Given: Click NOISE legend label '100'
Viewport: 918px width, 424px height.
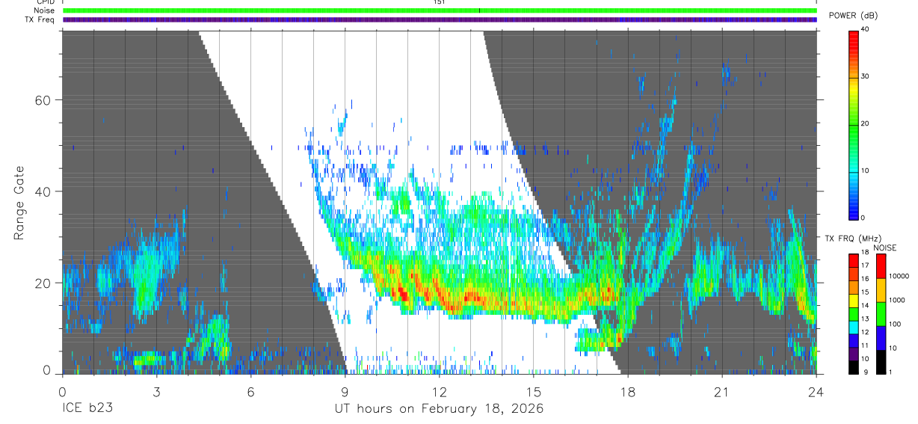Looking at the screenshot, I should [896, 325].
